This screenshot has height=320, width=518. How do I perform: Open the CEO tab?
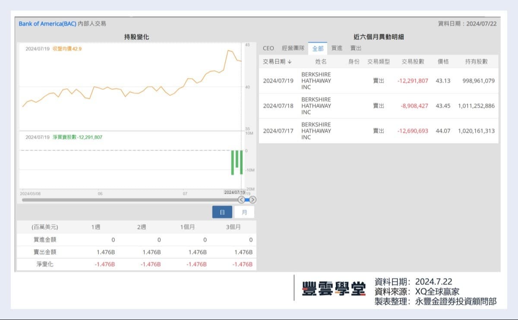268,48
